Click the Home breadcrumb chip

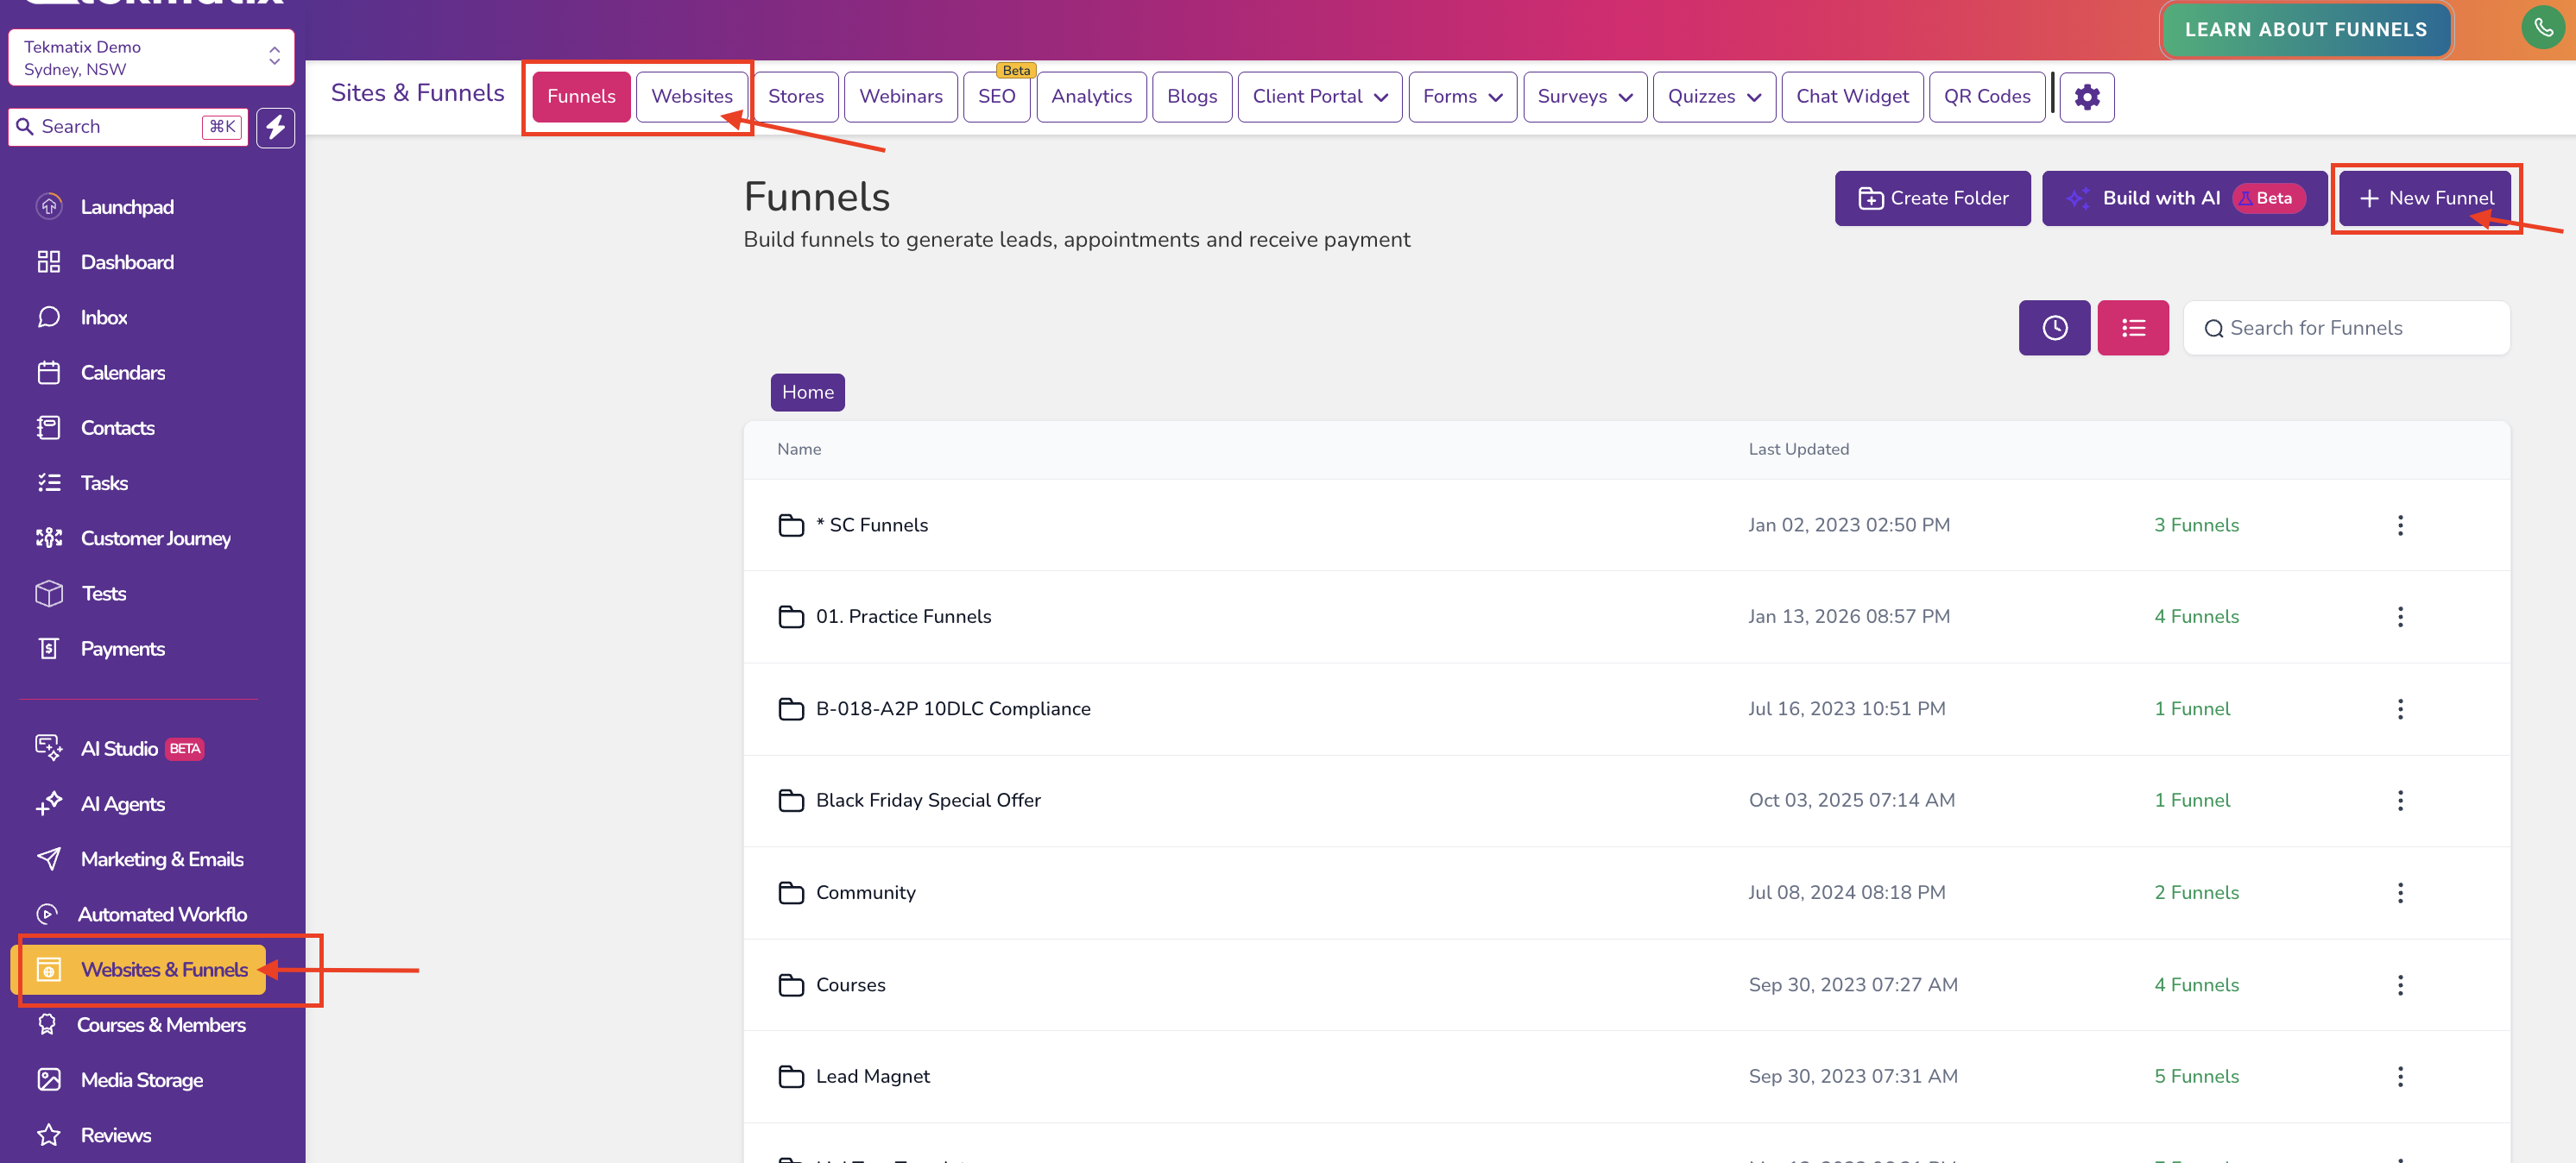point(807,392)
